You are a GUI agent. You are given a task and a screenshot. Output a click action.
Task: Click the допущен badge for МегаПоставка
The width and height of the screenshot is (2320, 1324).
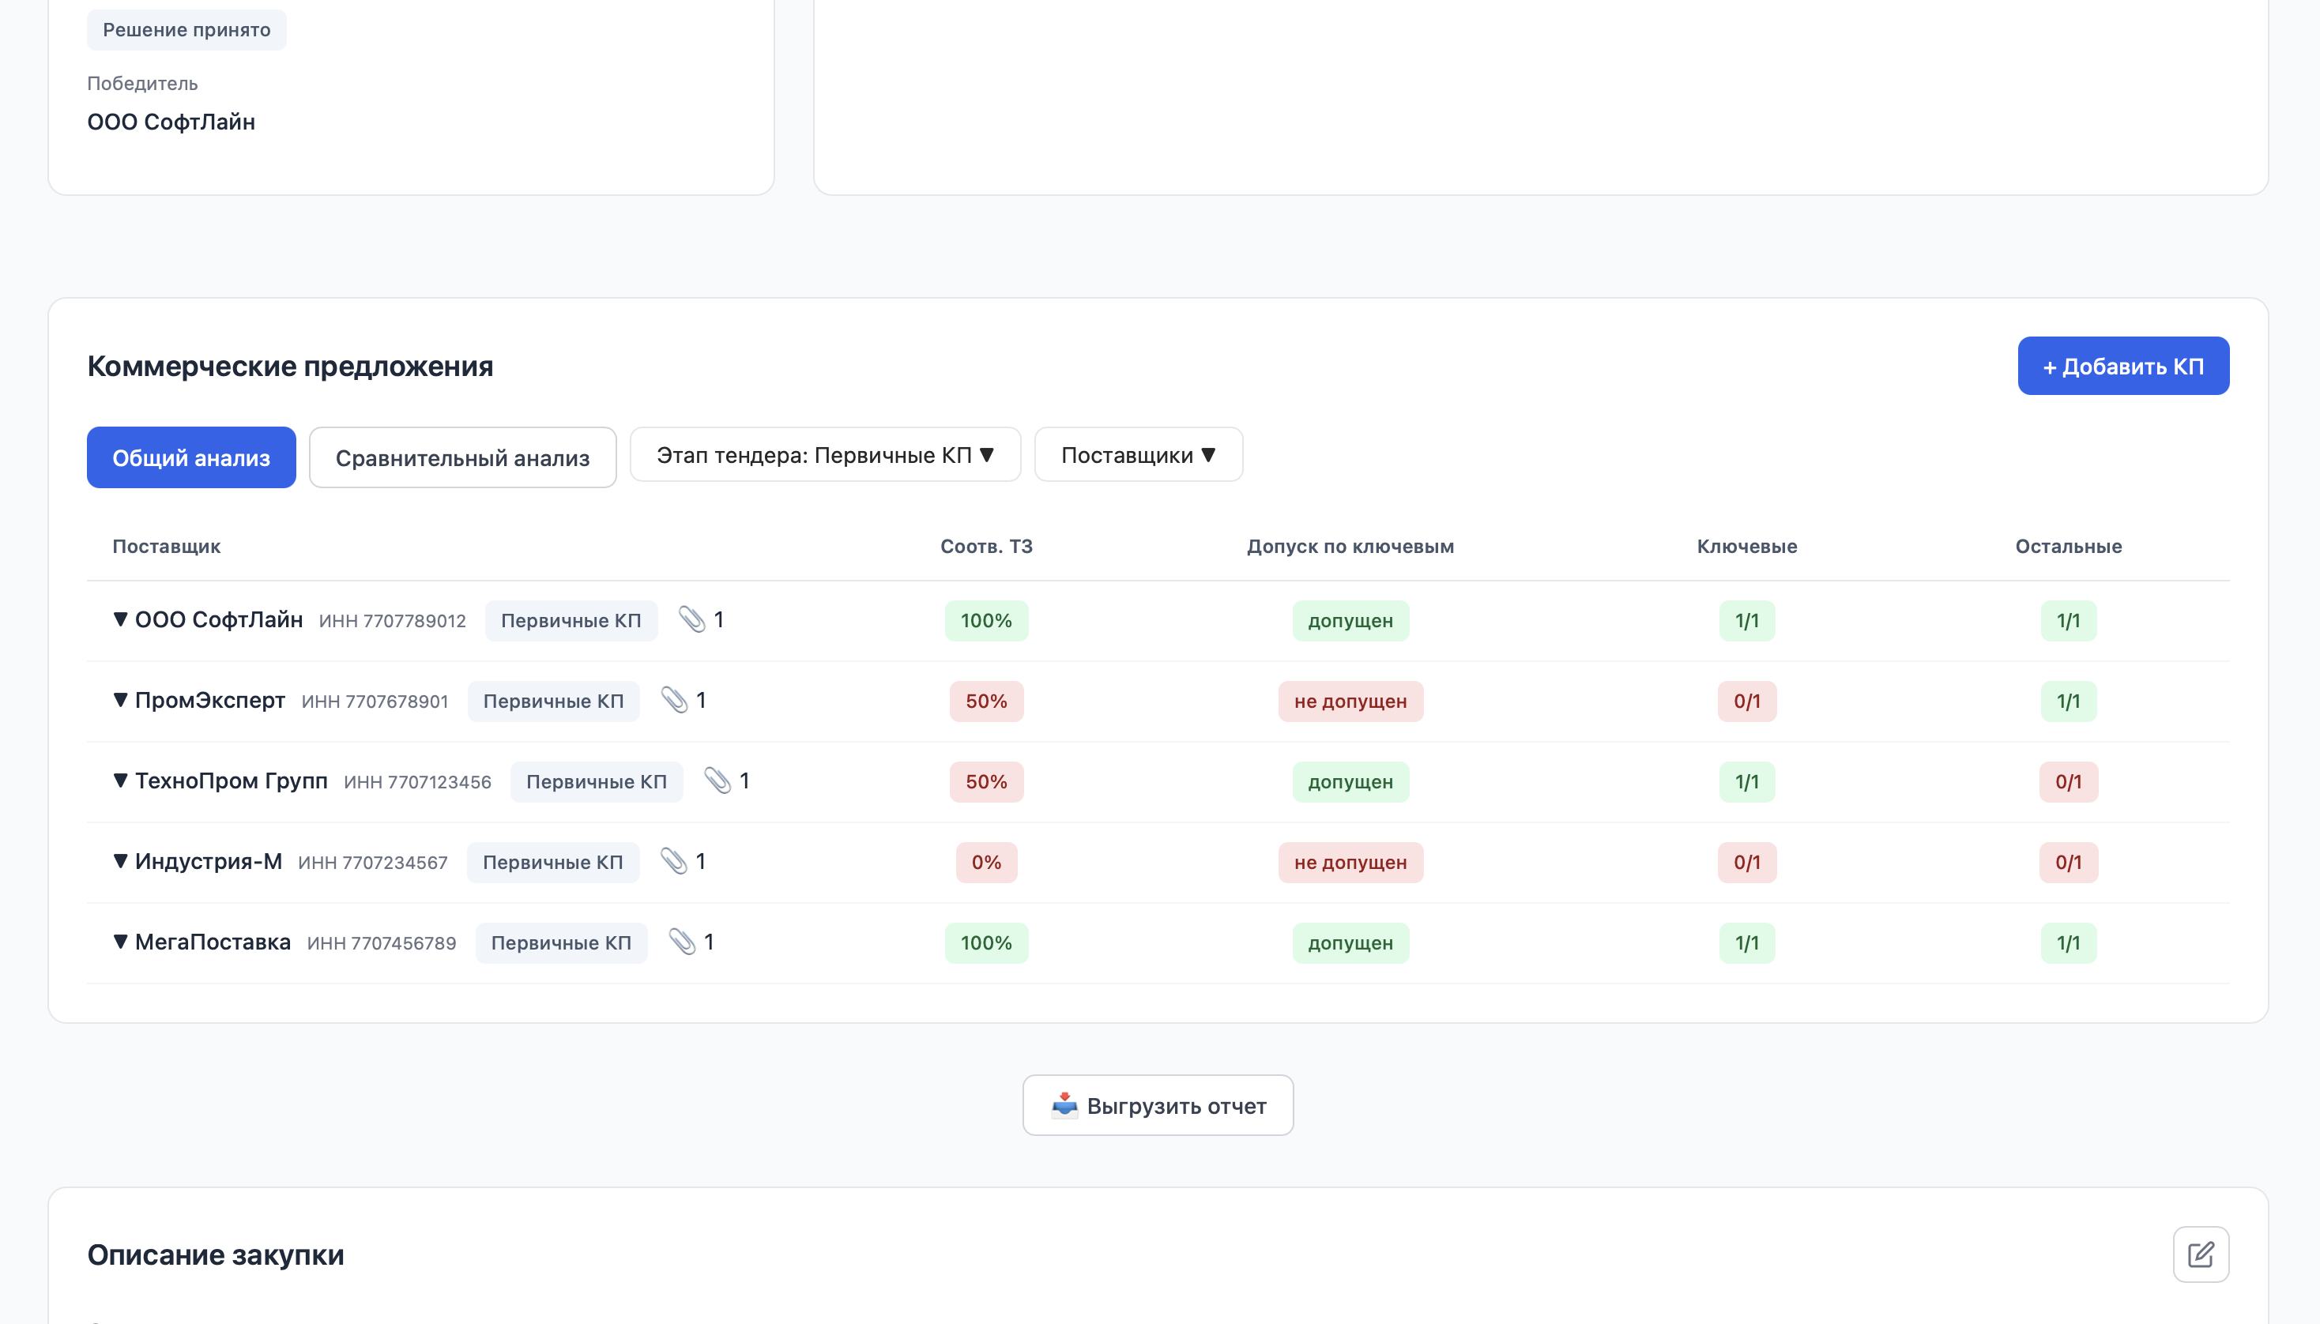pyautogui.click(x=1350, y=942)
